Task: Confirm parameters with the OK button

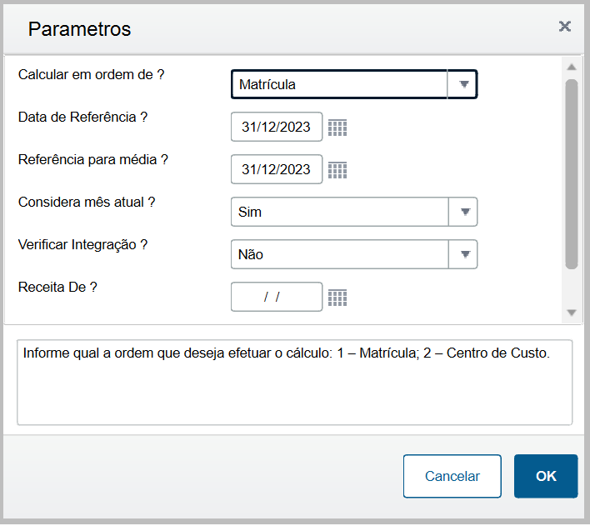Action: [x=546, y=476]
